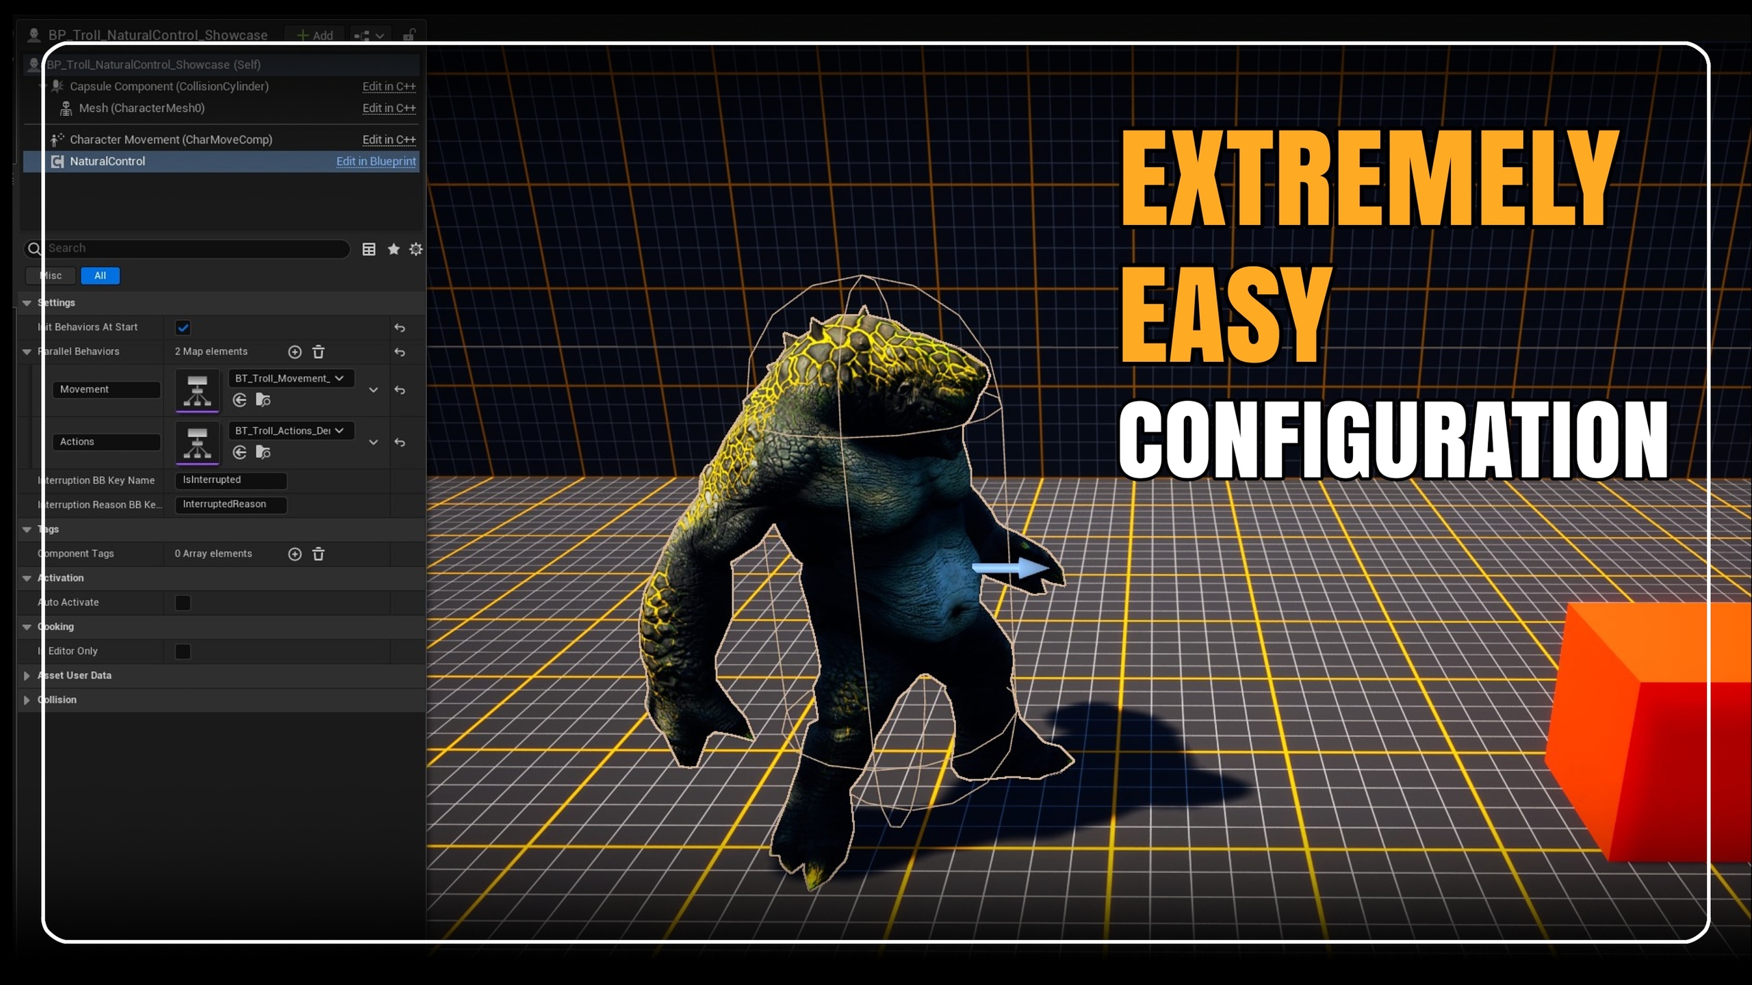
Task: Use selected asset for Movement behavior
Action: point(240,400)
